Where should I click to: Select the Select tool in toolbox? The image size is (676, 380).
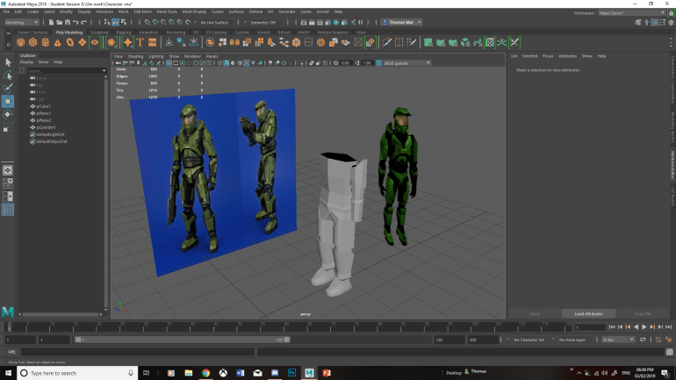coord(8,62)
